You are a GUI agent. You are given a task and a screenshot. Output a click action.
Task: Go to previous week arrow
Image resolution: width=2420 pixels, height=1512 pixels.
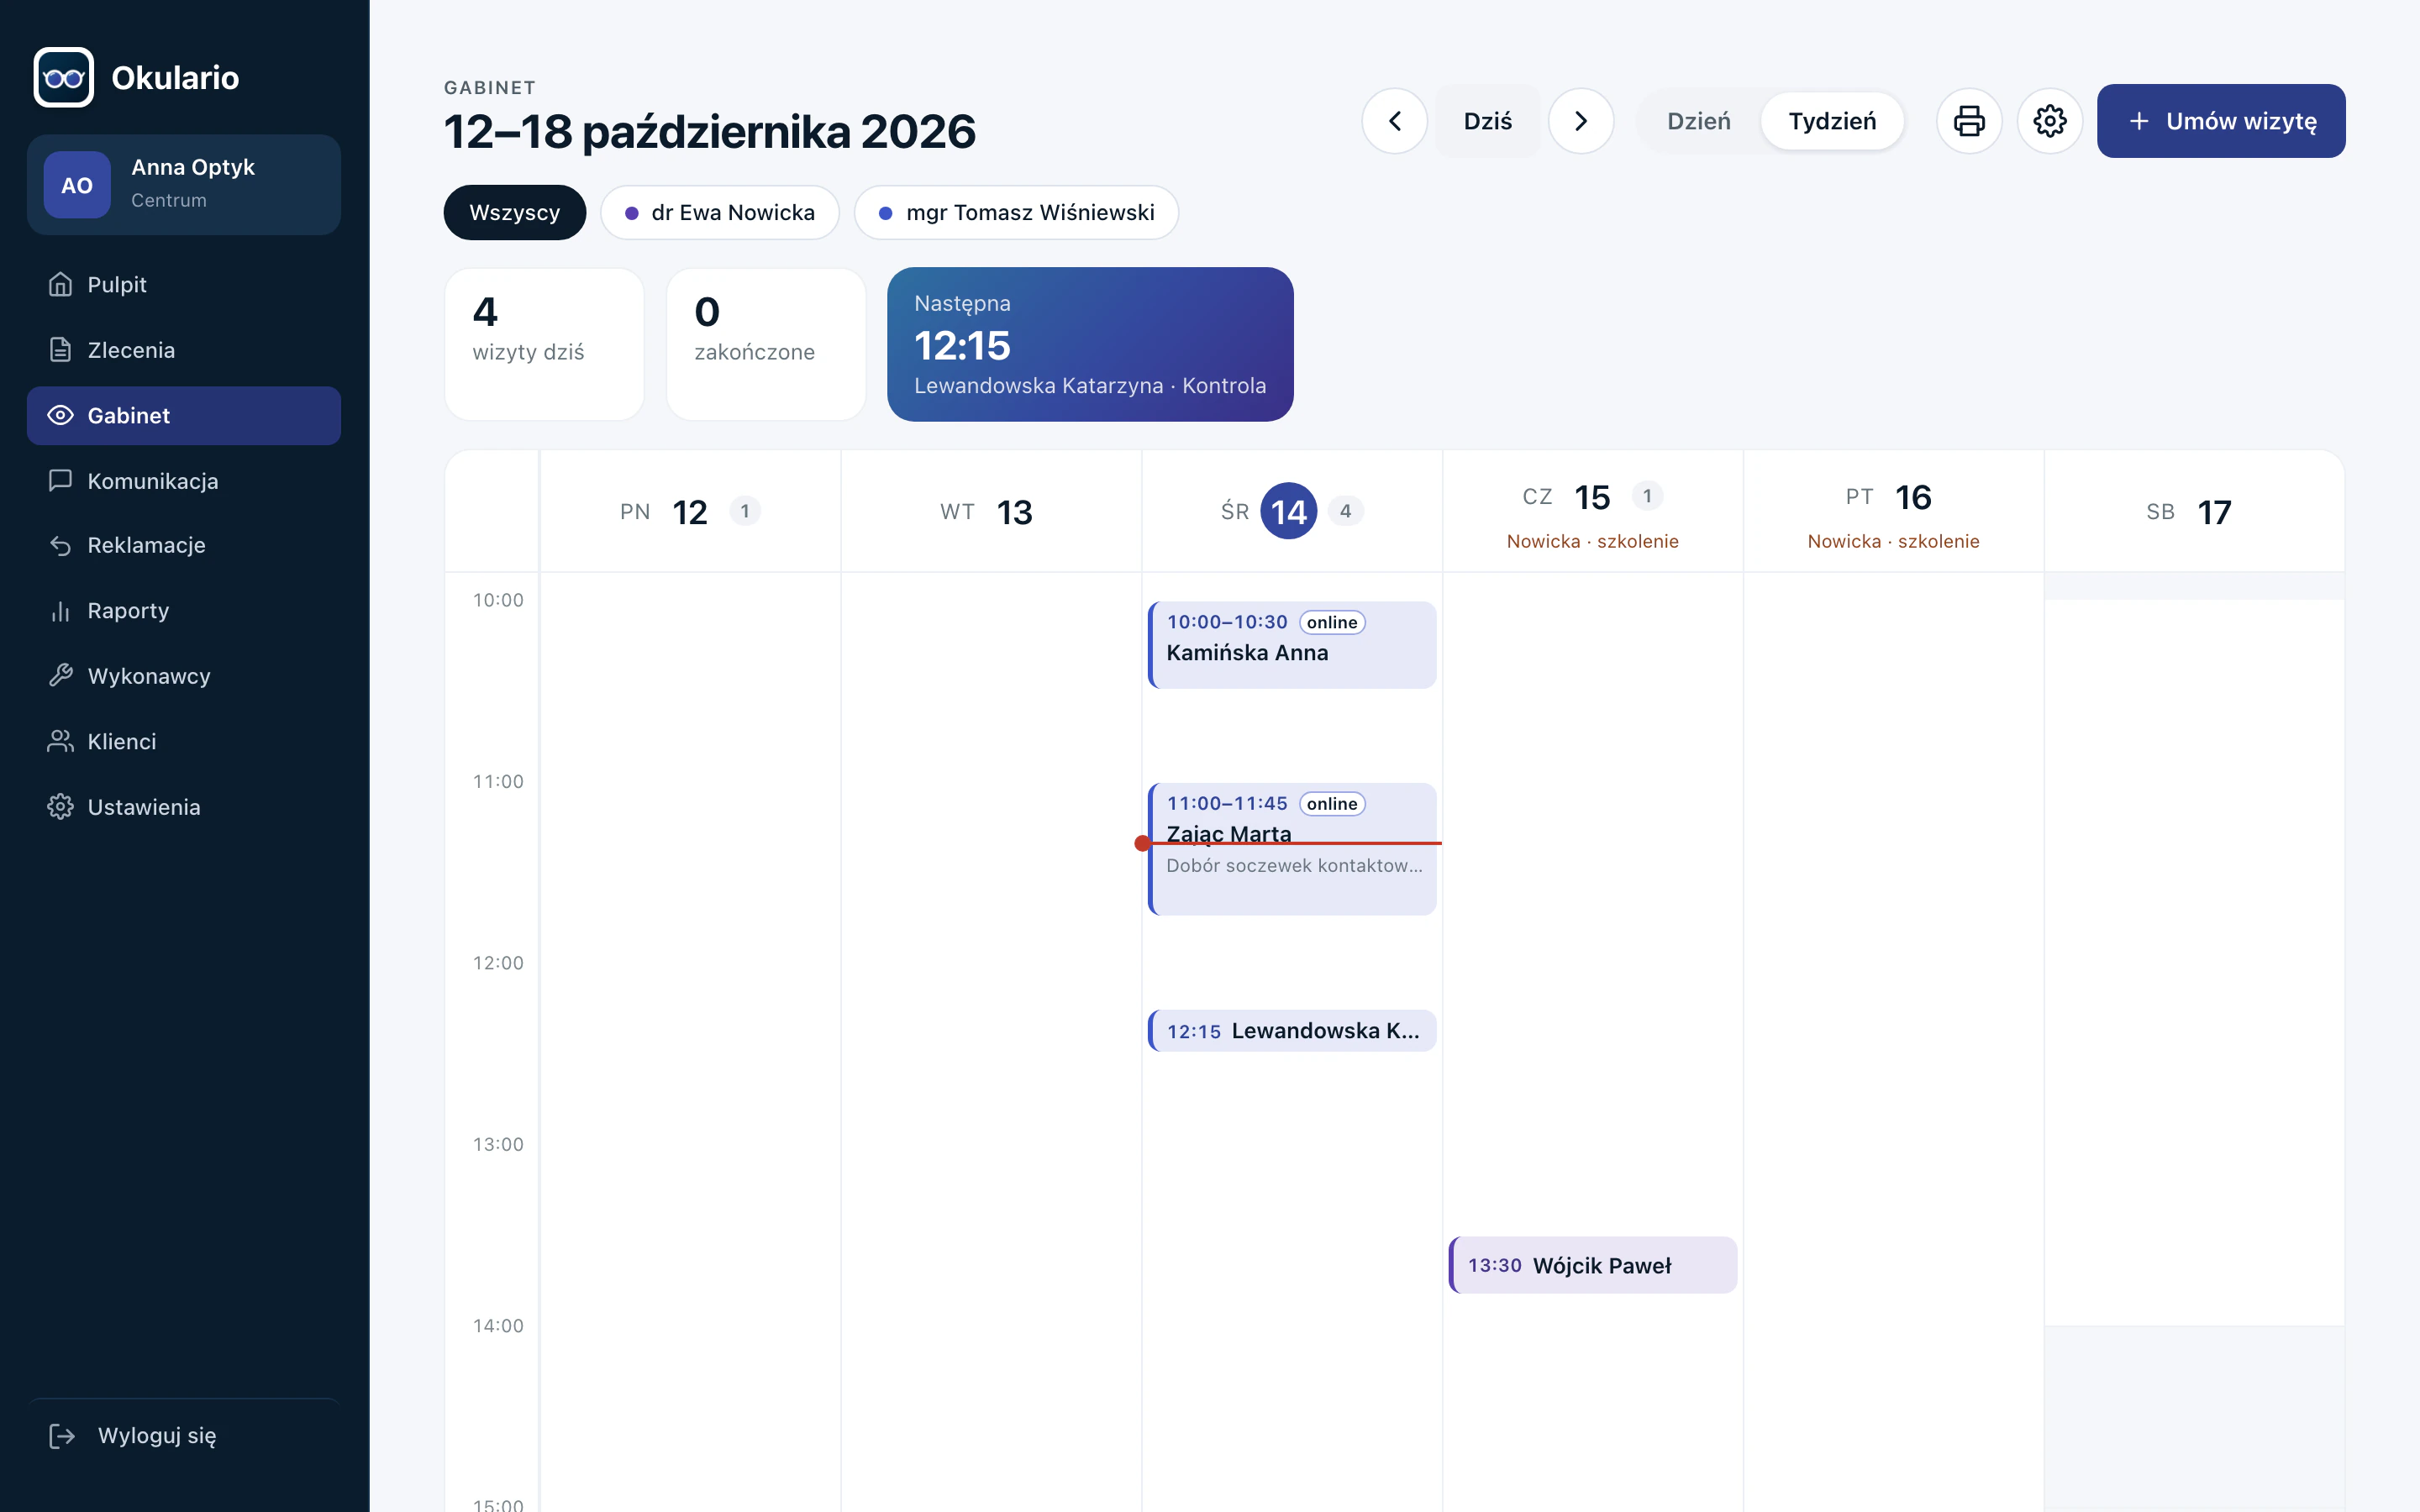click(x=1394, y=121)
